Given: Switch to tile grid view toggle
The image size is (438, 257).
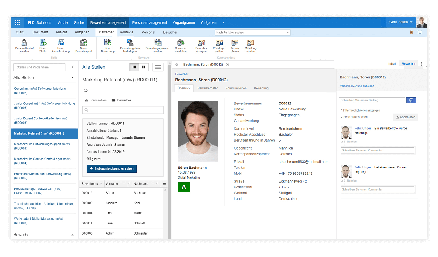Looking at the screenshot, I should click(144, 67).
